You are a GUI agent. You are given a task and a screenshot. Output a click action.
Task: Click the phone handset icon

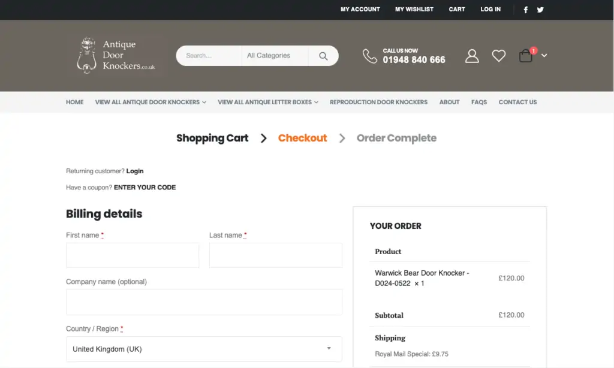(369, 56)
